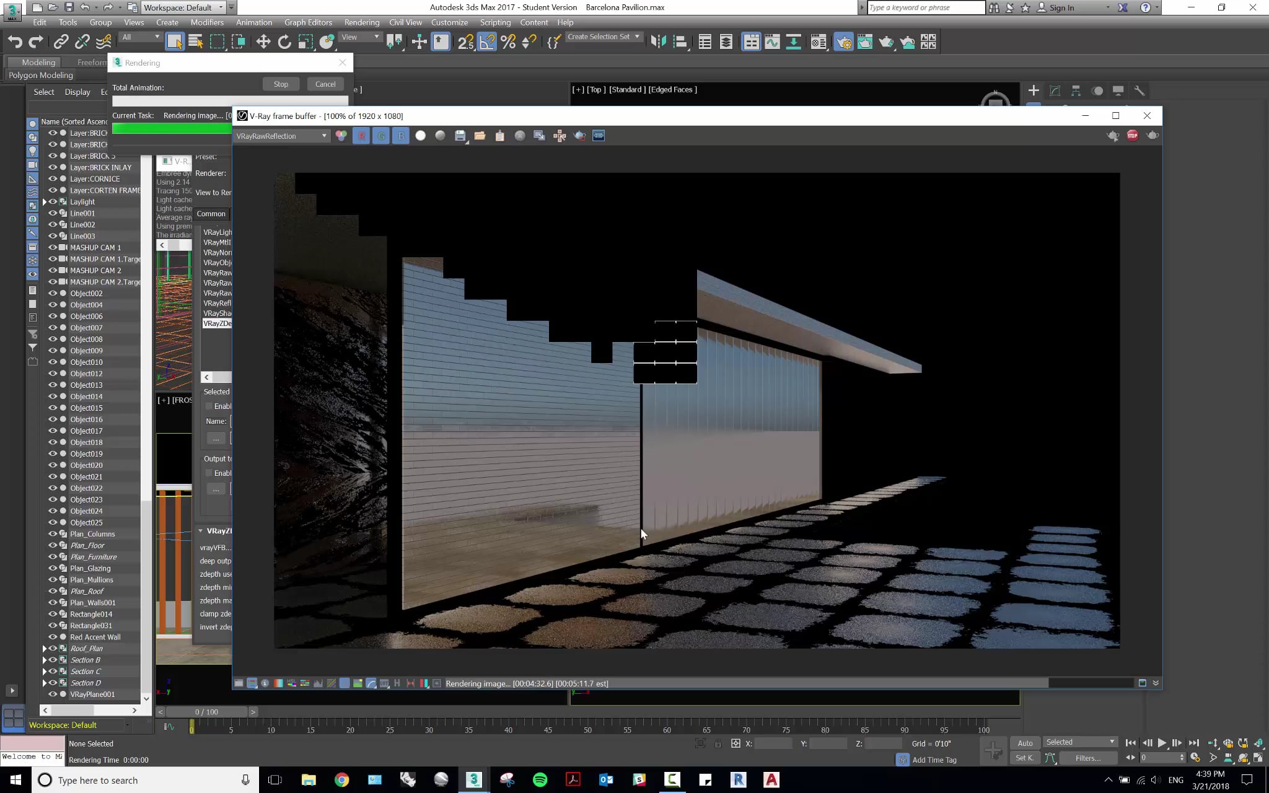Viewport: 1269px width, 793px height.
Task: Open the Modifiers menu
Action: click(x=207, y=22)
